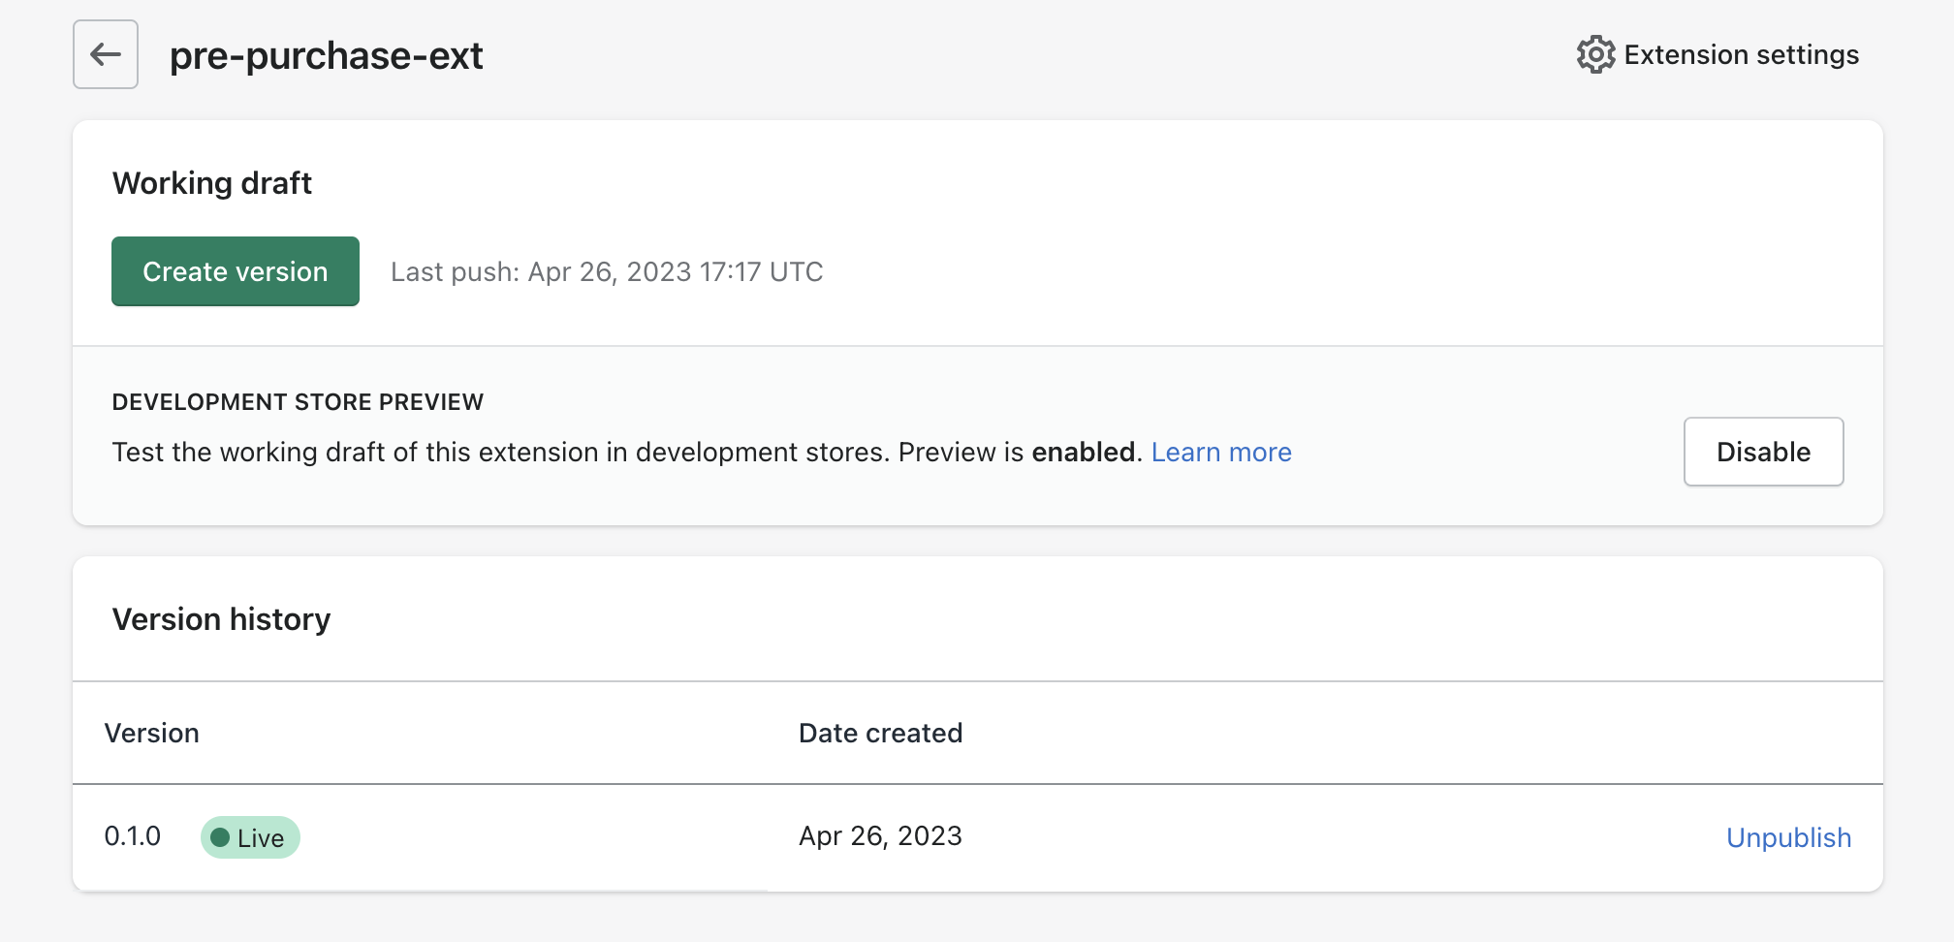
Task: Open the Learn more link
Action: (1220, 452)
